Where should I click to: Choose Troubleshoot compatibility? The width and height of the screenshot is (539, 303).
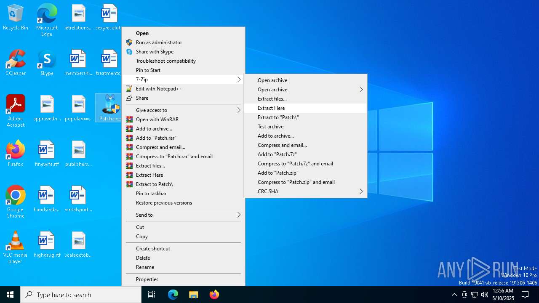(x=183, y=61)
